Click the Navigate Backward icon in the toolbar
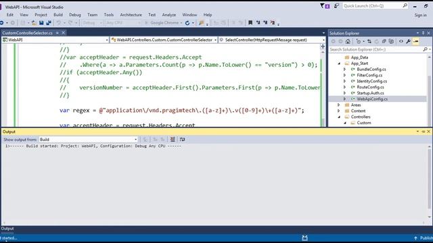Viewport: 433px width, 243px height. tap(2, 23)
